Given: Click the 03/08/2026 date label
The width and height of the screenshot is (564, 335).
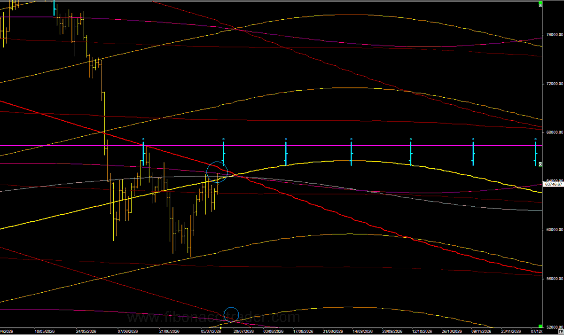Looking at the screenshot, I should pos(273,332).
